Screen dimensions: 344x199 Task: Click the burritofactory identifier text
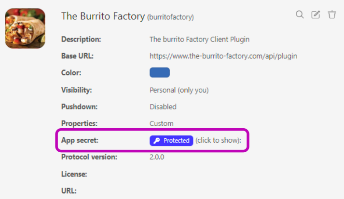170,17
